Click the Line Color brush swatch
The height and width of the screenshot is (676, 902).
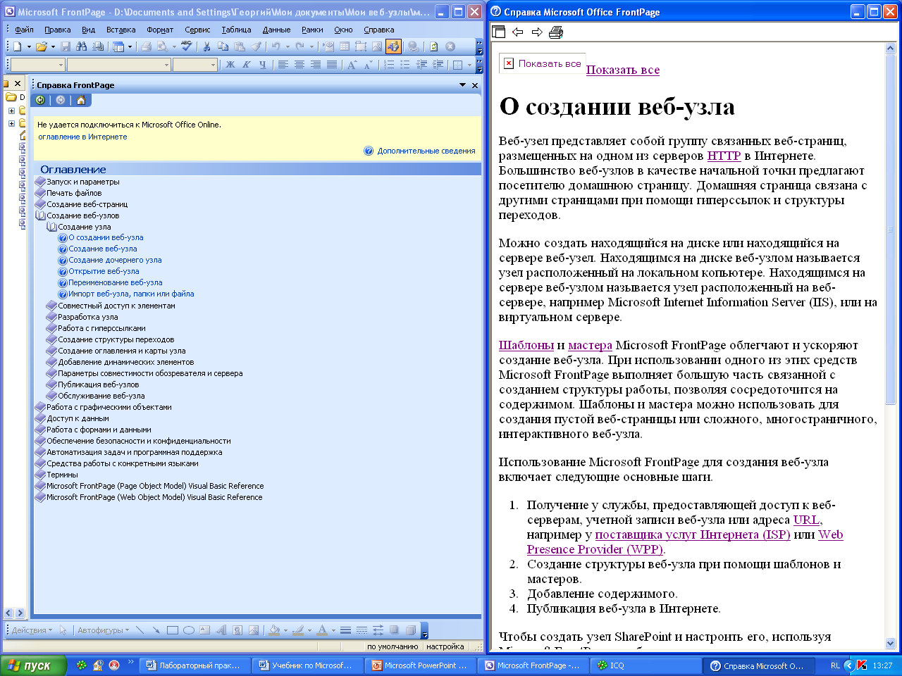click(x=298, y=630)
